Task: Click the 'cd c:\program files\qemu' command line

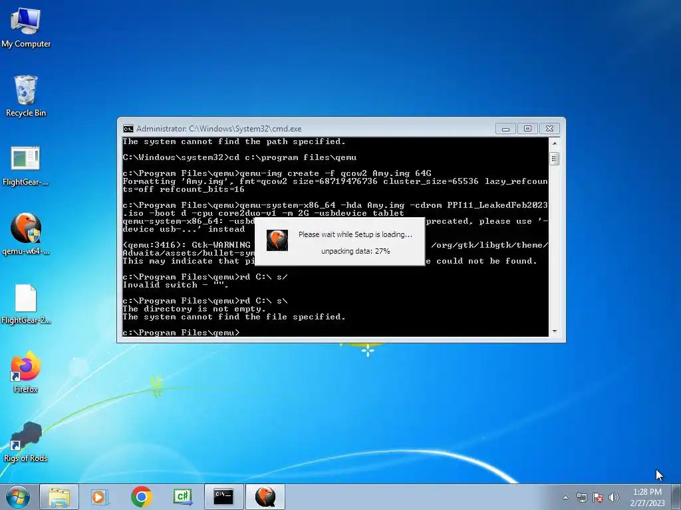Action: point(239,157)
